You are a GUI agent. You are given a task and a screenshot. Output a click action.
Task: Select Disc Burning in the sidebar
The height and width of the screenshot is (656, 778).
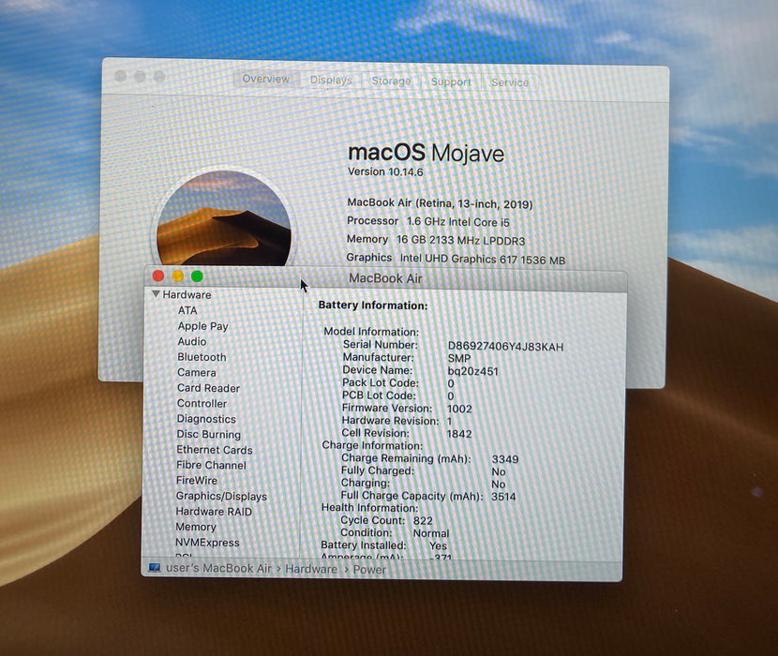coord(209,434)
